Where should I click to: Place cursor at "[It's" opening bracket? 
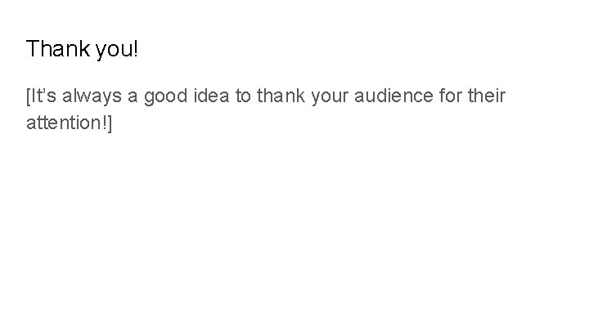click(x=28, y=97)
